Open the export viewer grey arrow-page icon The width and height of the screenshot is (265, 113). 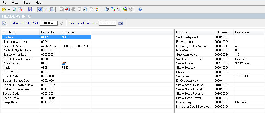point(62,9)
